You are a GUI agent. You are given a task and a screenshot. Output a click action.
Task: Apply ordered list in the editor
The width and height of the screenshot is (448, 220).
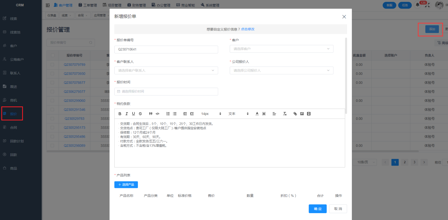coord(168,114)
